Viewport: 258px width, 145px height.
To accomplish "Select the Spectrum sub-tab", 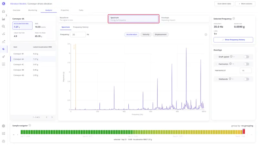I will 65,27.
